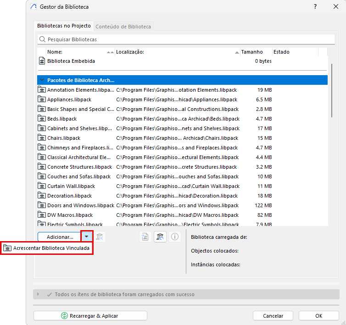Viewport: 346px width, 325px height.
Task: Open the Adicionar dropdown arrow
Action: click(x=86, y=237)
